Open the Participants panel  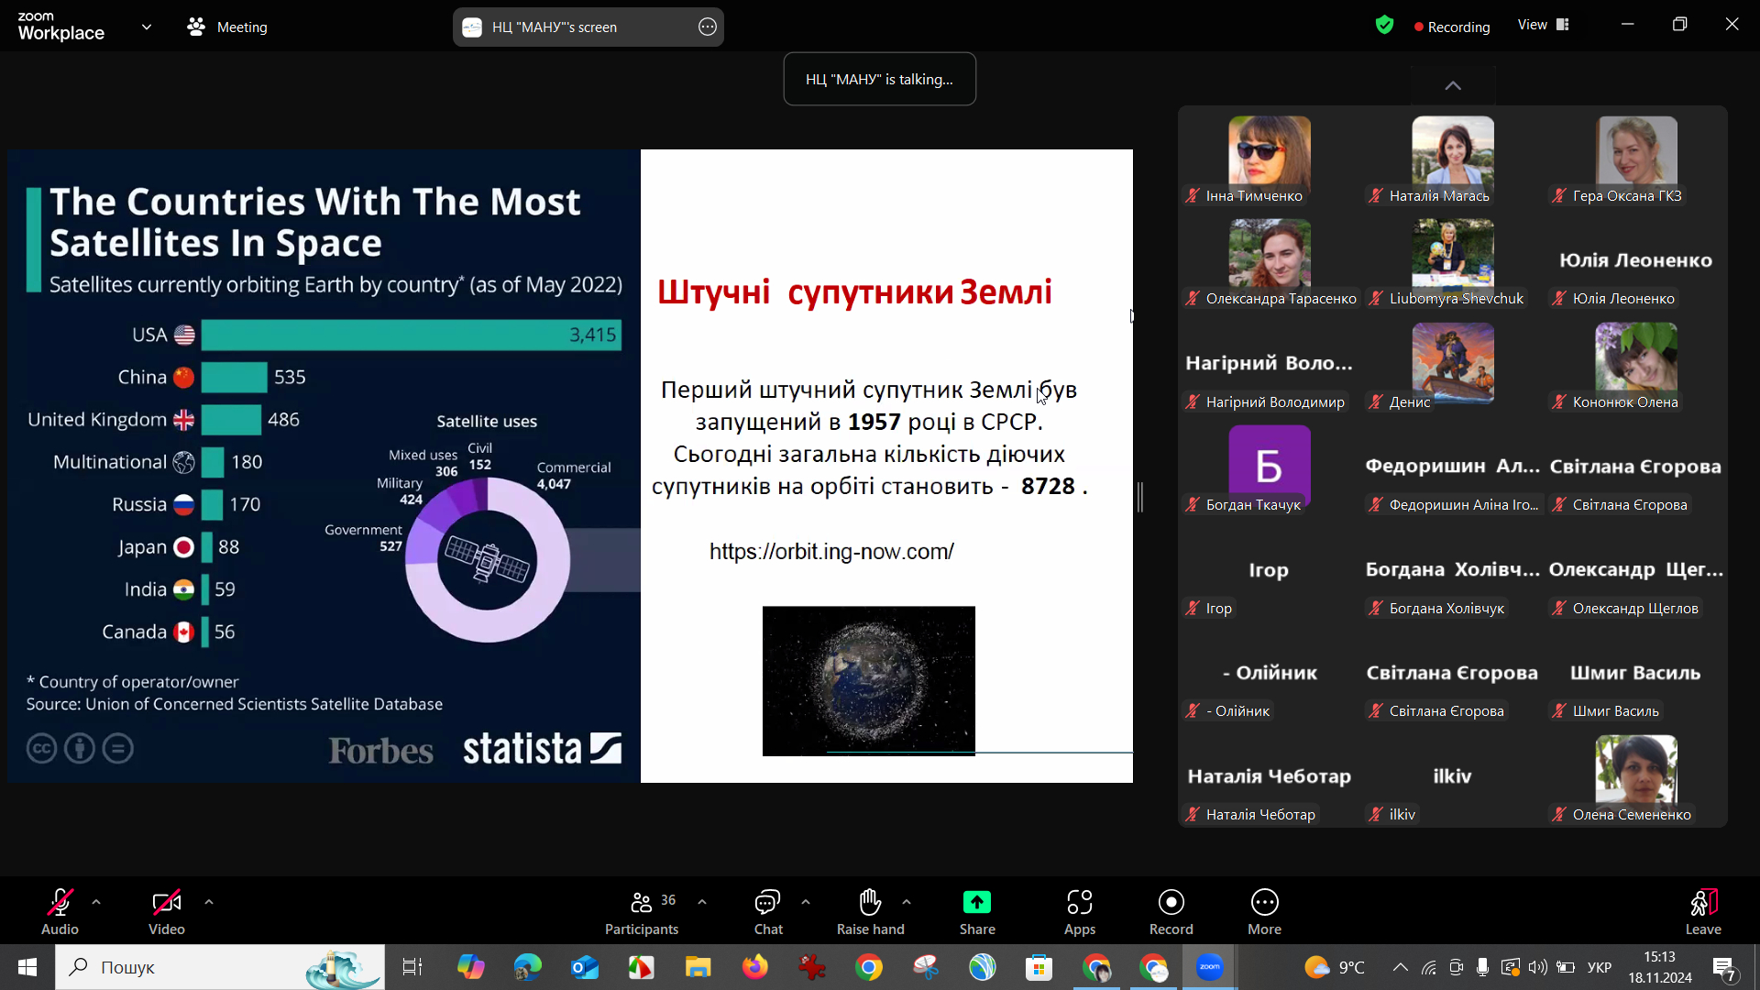pos(642,911)
